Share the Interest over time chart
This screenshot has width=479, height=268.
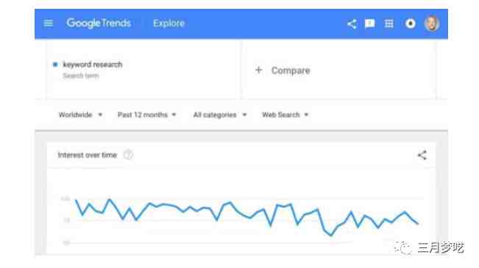click(x=422, y=155)
